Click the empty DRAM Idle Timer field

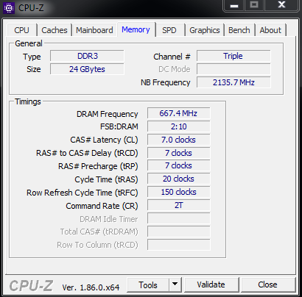coord(178,218)
